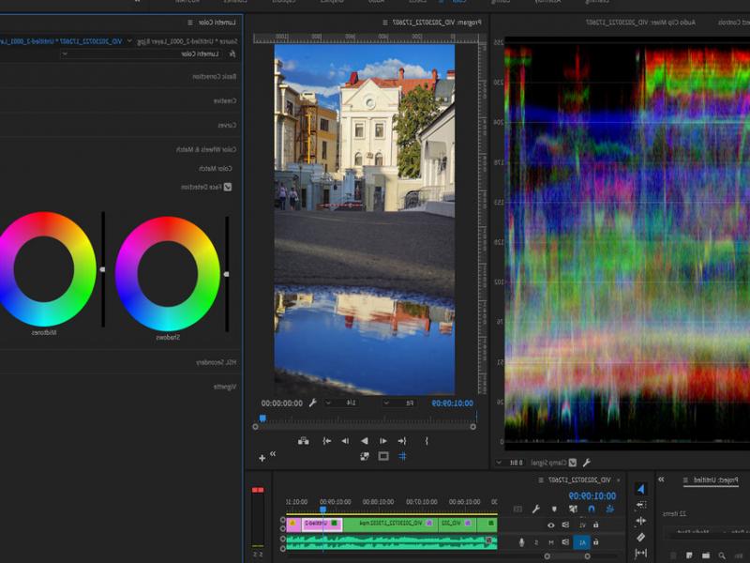Select the Ripple Edit tool
The height and width of the screenshot is (563, 750).
(x=640, y=521)
